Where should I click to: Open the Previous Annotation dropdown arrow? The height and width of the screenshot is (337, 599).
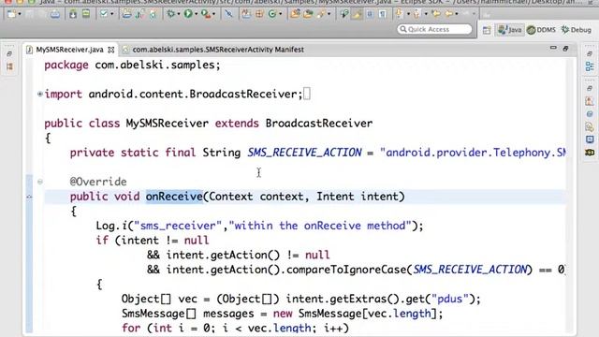pos(426,14)
